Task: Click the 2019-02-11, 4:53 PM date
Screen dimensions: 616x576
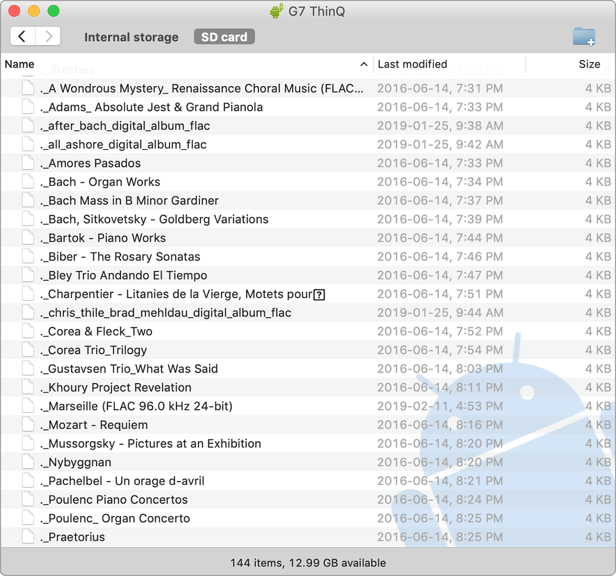Action: pyautogui.click(x=440, y=406)
